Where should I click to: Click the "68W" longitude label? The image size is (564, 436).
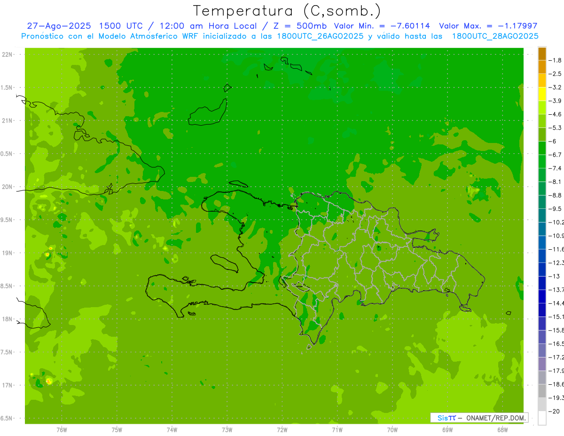[x=502, y=429]
